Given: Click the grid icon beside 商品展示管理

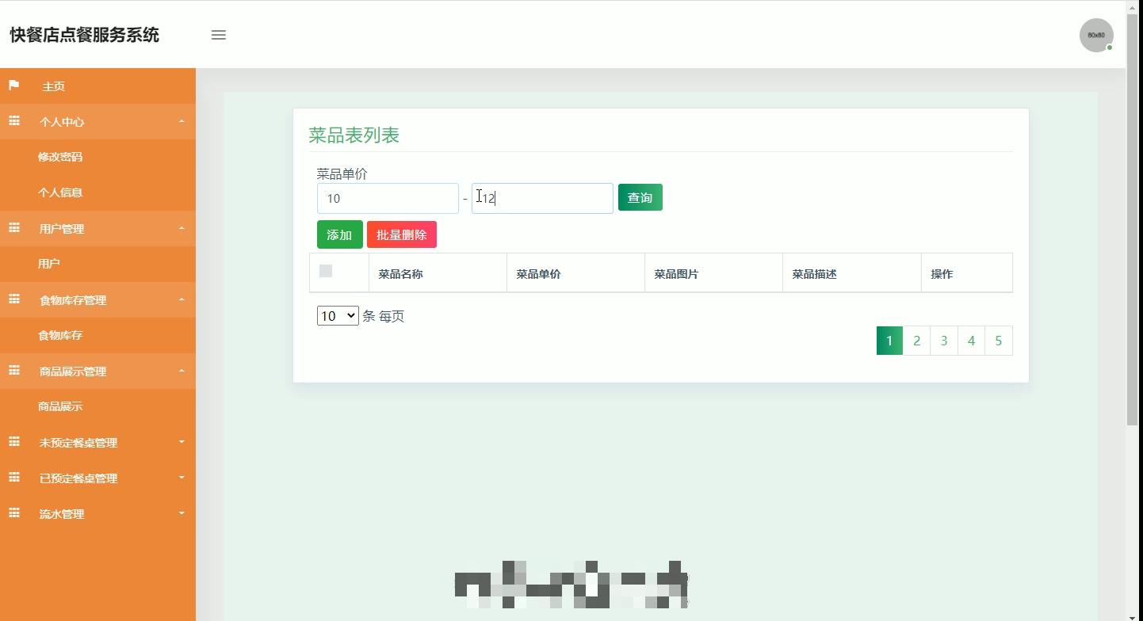Looking at the screenshot, I should point(13,371).
